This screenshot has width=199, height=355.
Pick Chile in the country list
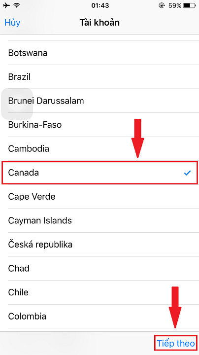coord(99,292)
